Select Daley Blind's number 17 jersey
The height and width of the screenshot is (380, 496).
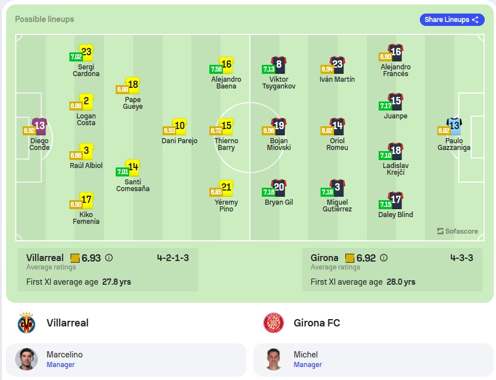point(396,200)
